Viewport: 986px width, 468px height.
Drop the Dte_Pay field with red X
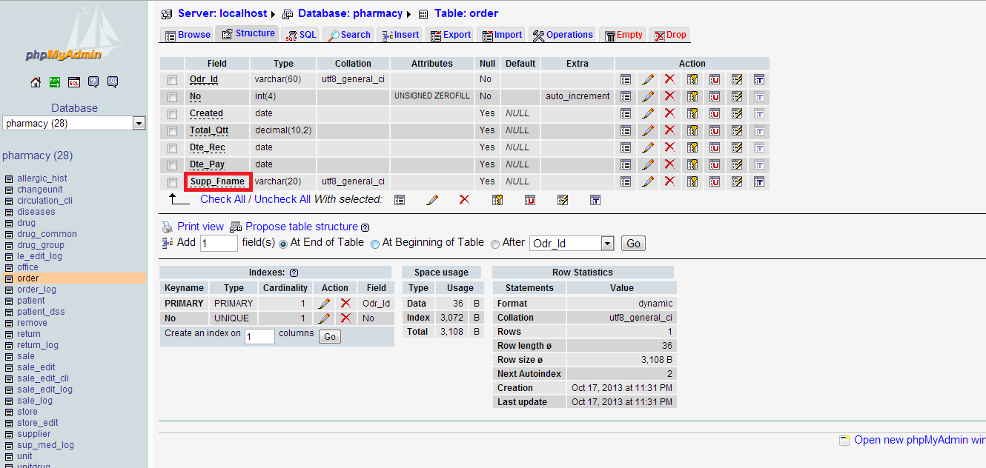(x=669, y=164)
